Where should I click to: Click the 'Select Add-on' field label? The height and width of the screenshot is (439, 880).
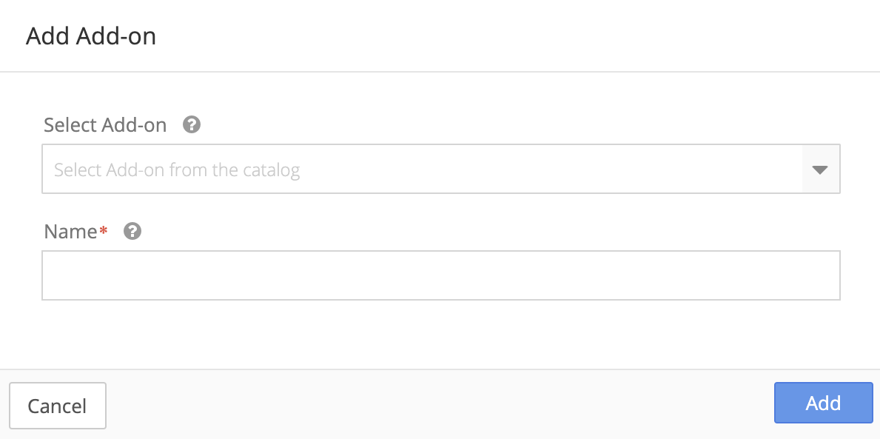pos(105,125)
